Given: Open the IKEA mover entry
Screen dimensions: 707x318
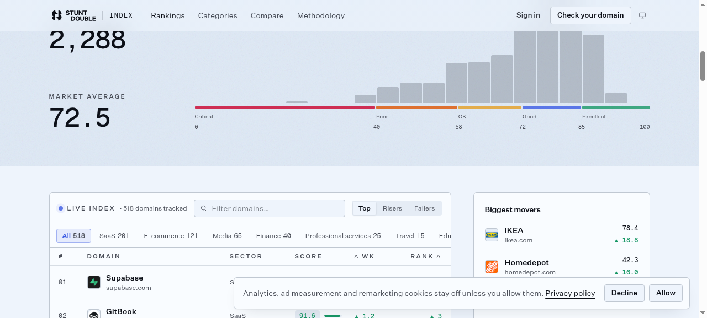Looking at the screenshot, I should point(562,235).
